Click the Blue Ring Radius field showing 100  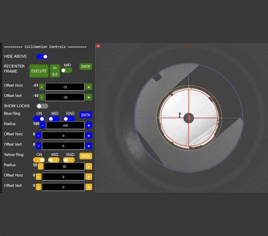[x=65, y=125]
